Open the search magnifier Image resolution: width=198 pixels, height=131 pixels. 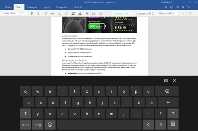[190, 13]
